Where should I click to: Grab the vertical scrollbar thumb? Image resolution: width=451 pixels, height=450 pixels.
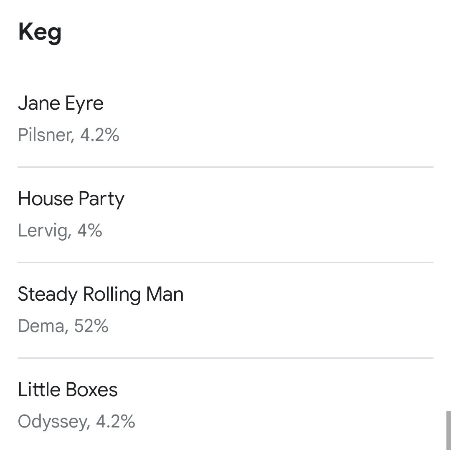coord(448,430)
